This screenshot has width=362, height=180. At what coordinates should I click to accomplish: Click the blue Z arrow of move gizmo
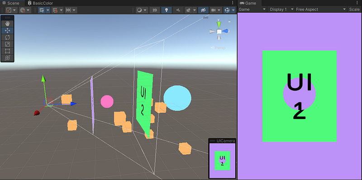click(x=73, y=104)
